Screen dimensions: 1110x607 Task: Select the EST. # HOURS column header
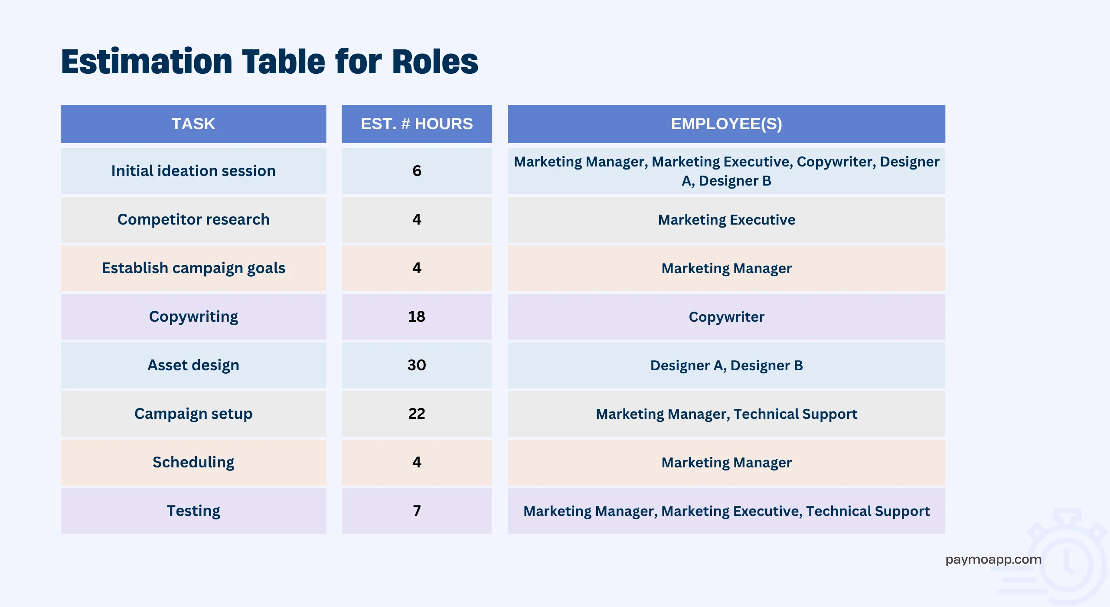point(417,124)
